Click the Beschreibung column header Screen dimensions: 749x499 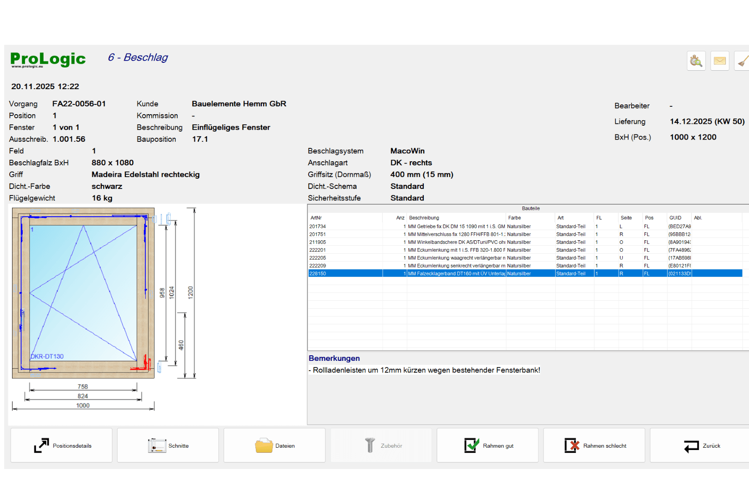[x=424, y=218]
